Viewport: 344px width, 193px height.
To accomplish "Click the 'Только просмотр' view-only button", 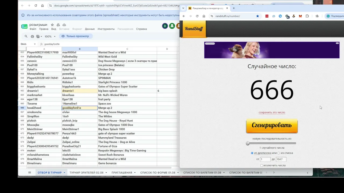I will tap(76, 36).
